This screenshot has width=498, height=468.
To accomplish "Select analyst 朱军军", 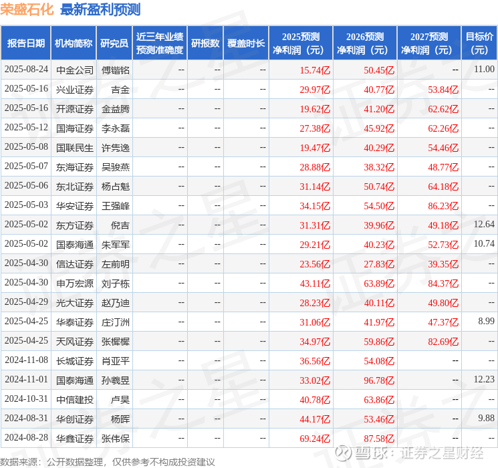I will (x=115, y=245).
